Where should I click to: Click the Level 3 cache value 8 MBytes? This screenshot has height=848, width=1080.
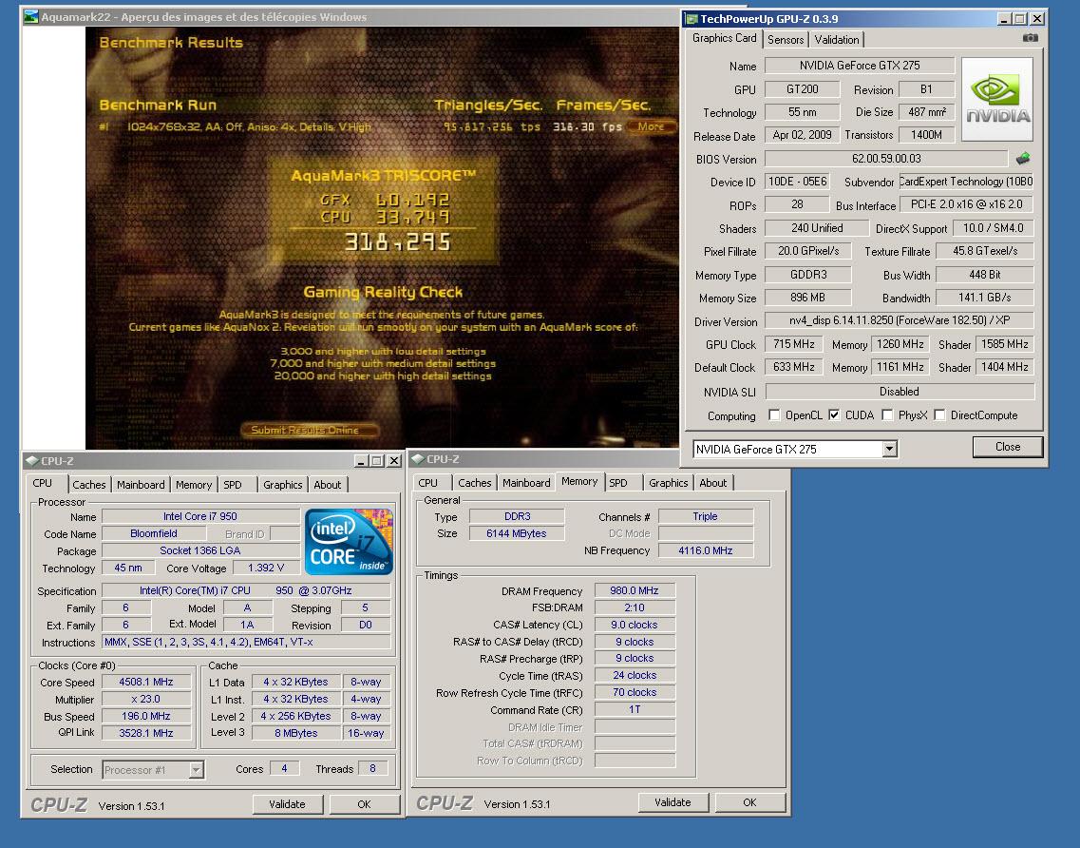[296, 733]
